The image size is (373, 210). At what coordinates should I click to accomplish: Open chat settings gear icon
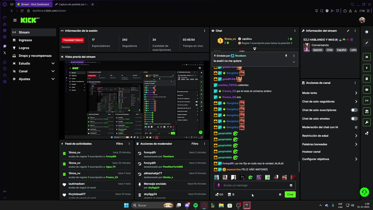[x=280, y=195]
